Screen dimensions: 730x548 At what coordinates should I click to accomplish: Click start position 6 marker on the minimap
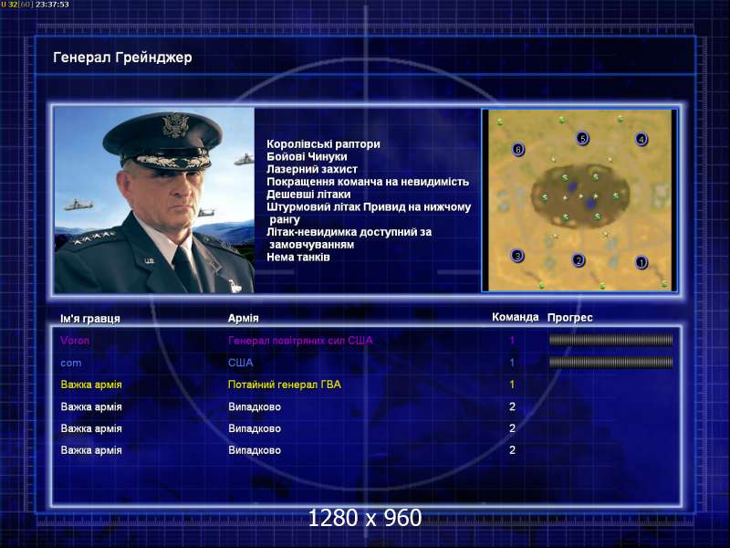click(517, 150)
